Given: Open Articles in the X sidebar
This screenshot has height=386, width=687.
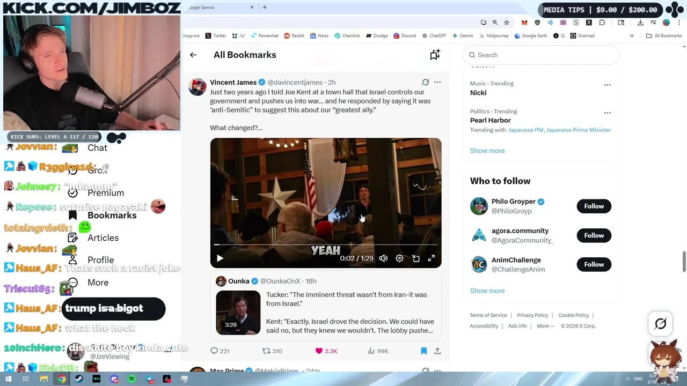Looking at the screenshot, I should (x=93, y=237).
